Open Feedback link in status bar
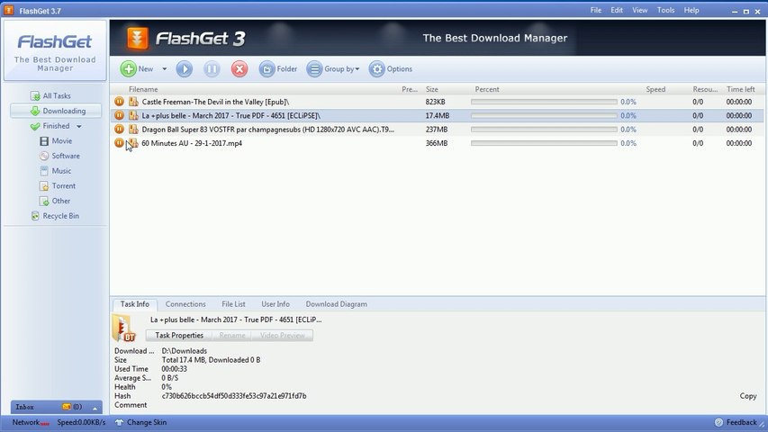This screenshot has height=432, width=768. pos(736,422)
